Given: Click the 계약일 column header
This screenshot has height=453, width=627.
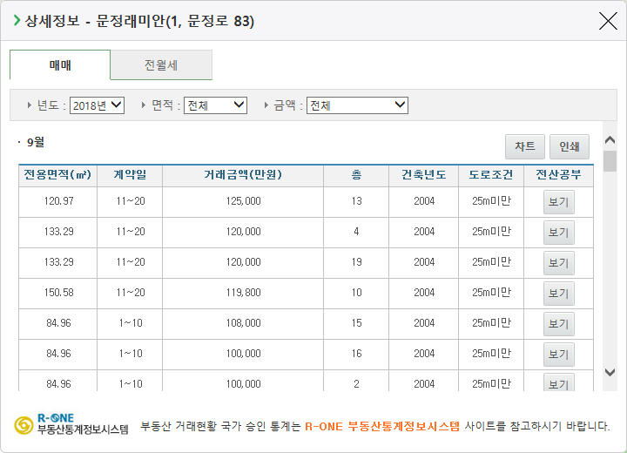Looking at the screenshot, I should (130, 175).
